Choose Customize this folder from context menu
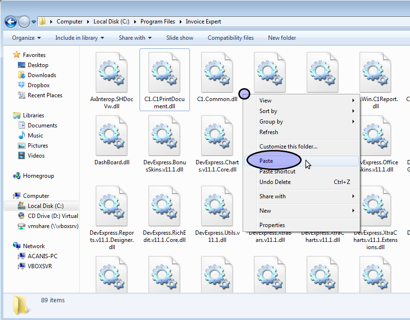This screenshot has height=320, width=410. 302,147
